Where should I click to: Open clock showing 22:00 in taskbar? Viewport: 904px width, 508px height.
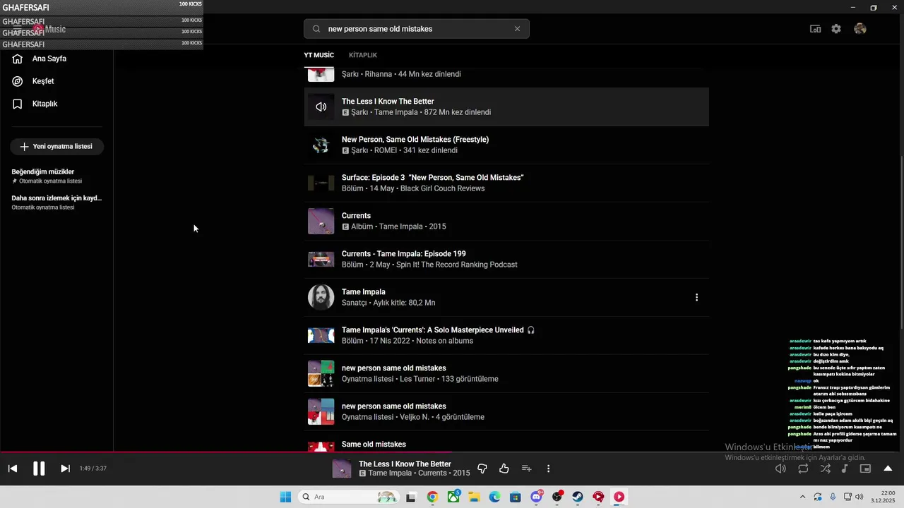(x=884, y=497)
